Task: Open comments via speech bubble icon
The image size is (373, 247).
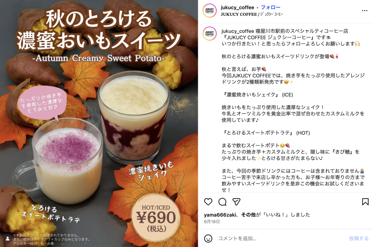Action: click(223, 202)
